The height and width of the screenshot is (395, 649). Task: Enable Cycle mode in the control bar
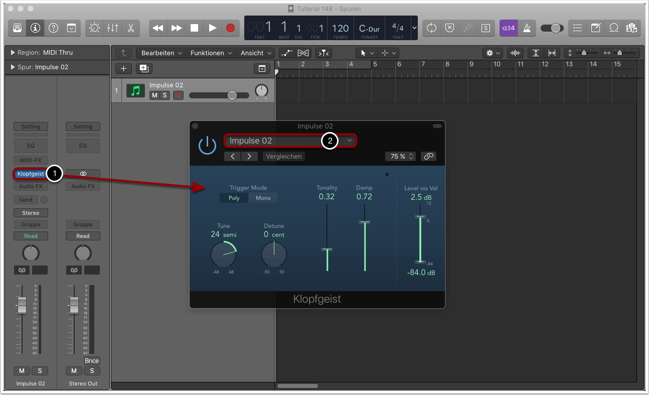(431, 28)
